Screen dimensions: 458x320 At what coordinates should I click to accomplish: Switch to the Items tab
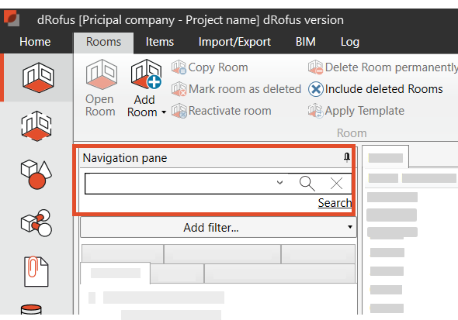coord(159,42)
